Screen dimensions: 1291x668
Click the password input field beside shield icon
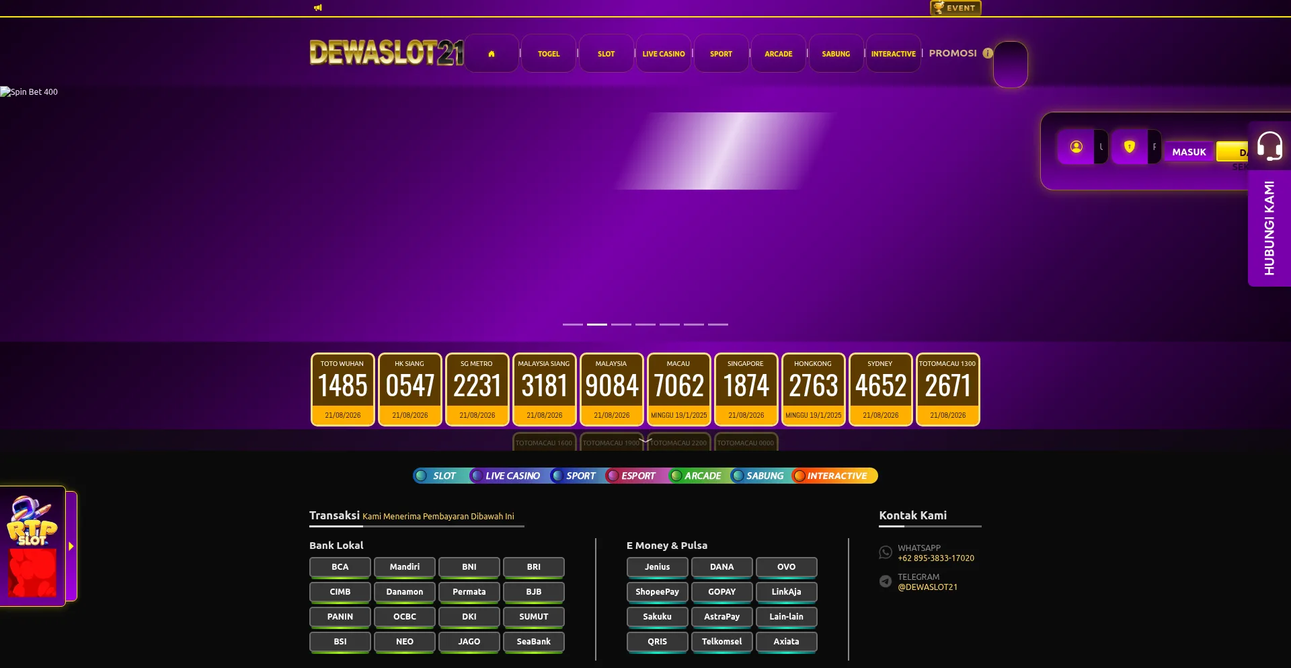tap(1155, 147)
